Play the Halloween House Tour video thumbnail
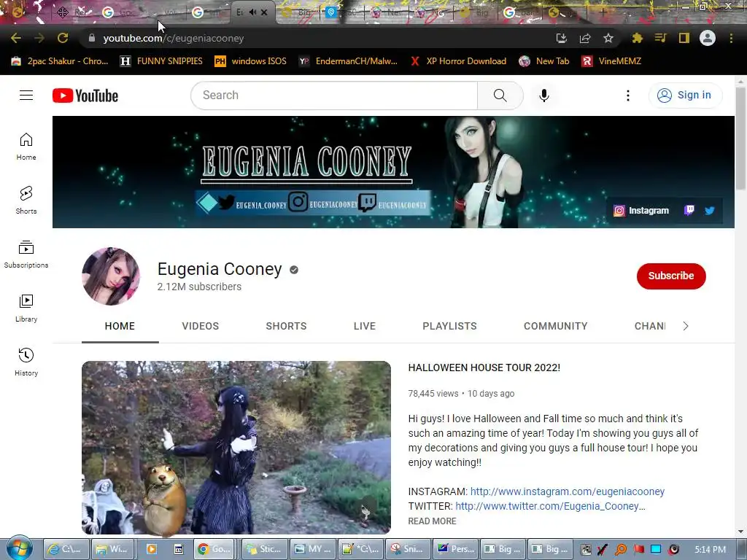747x560 pixels. click(236, 447)
